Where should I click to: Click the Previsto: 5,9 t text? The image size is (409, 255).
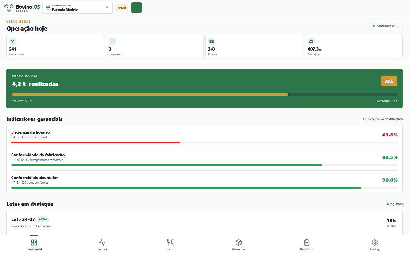22,101
